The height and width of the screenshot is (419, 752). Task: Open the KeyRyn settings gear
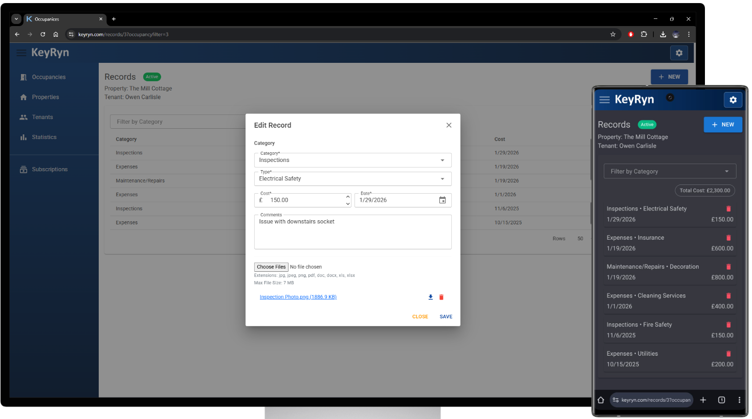679,53
